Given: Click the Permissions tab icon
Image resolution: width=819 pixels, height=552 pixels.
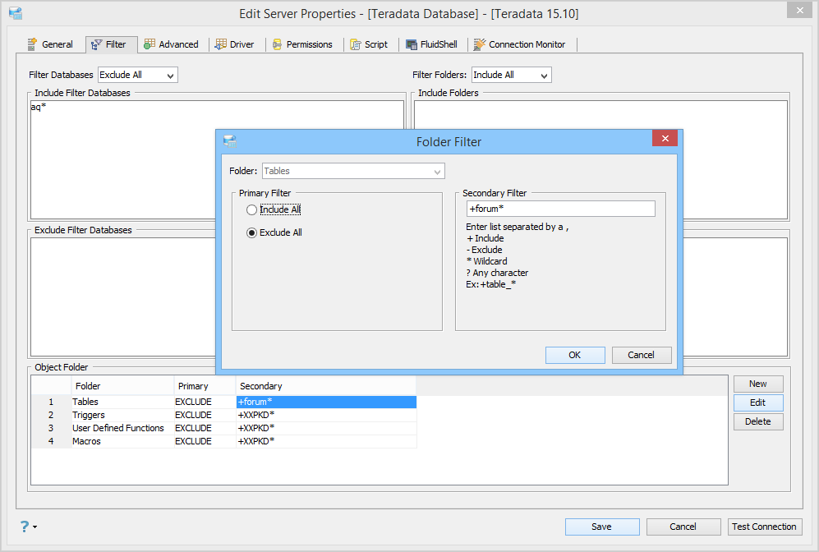Looking at the screenshot, I should 278,44.
